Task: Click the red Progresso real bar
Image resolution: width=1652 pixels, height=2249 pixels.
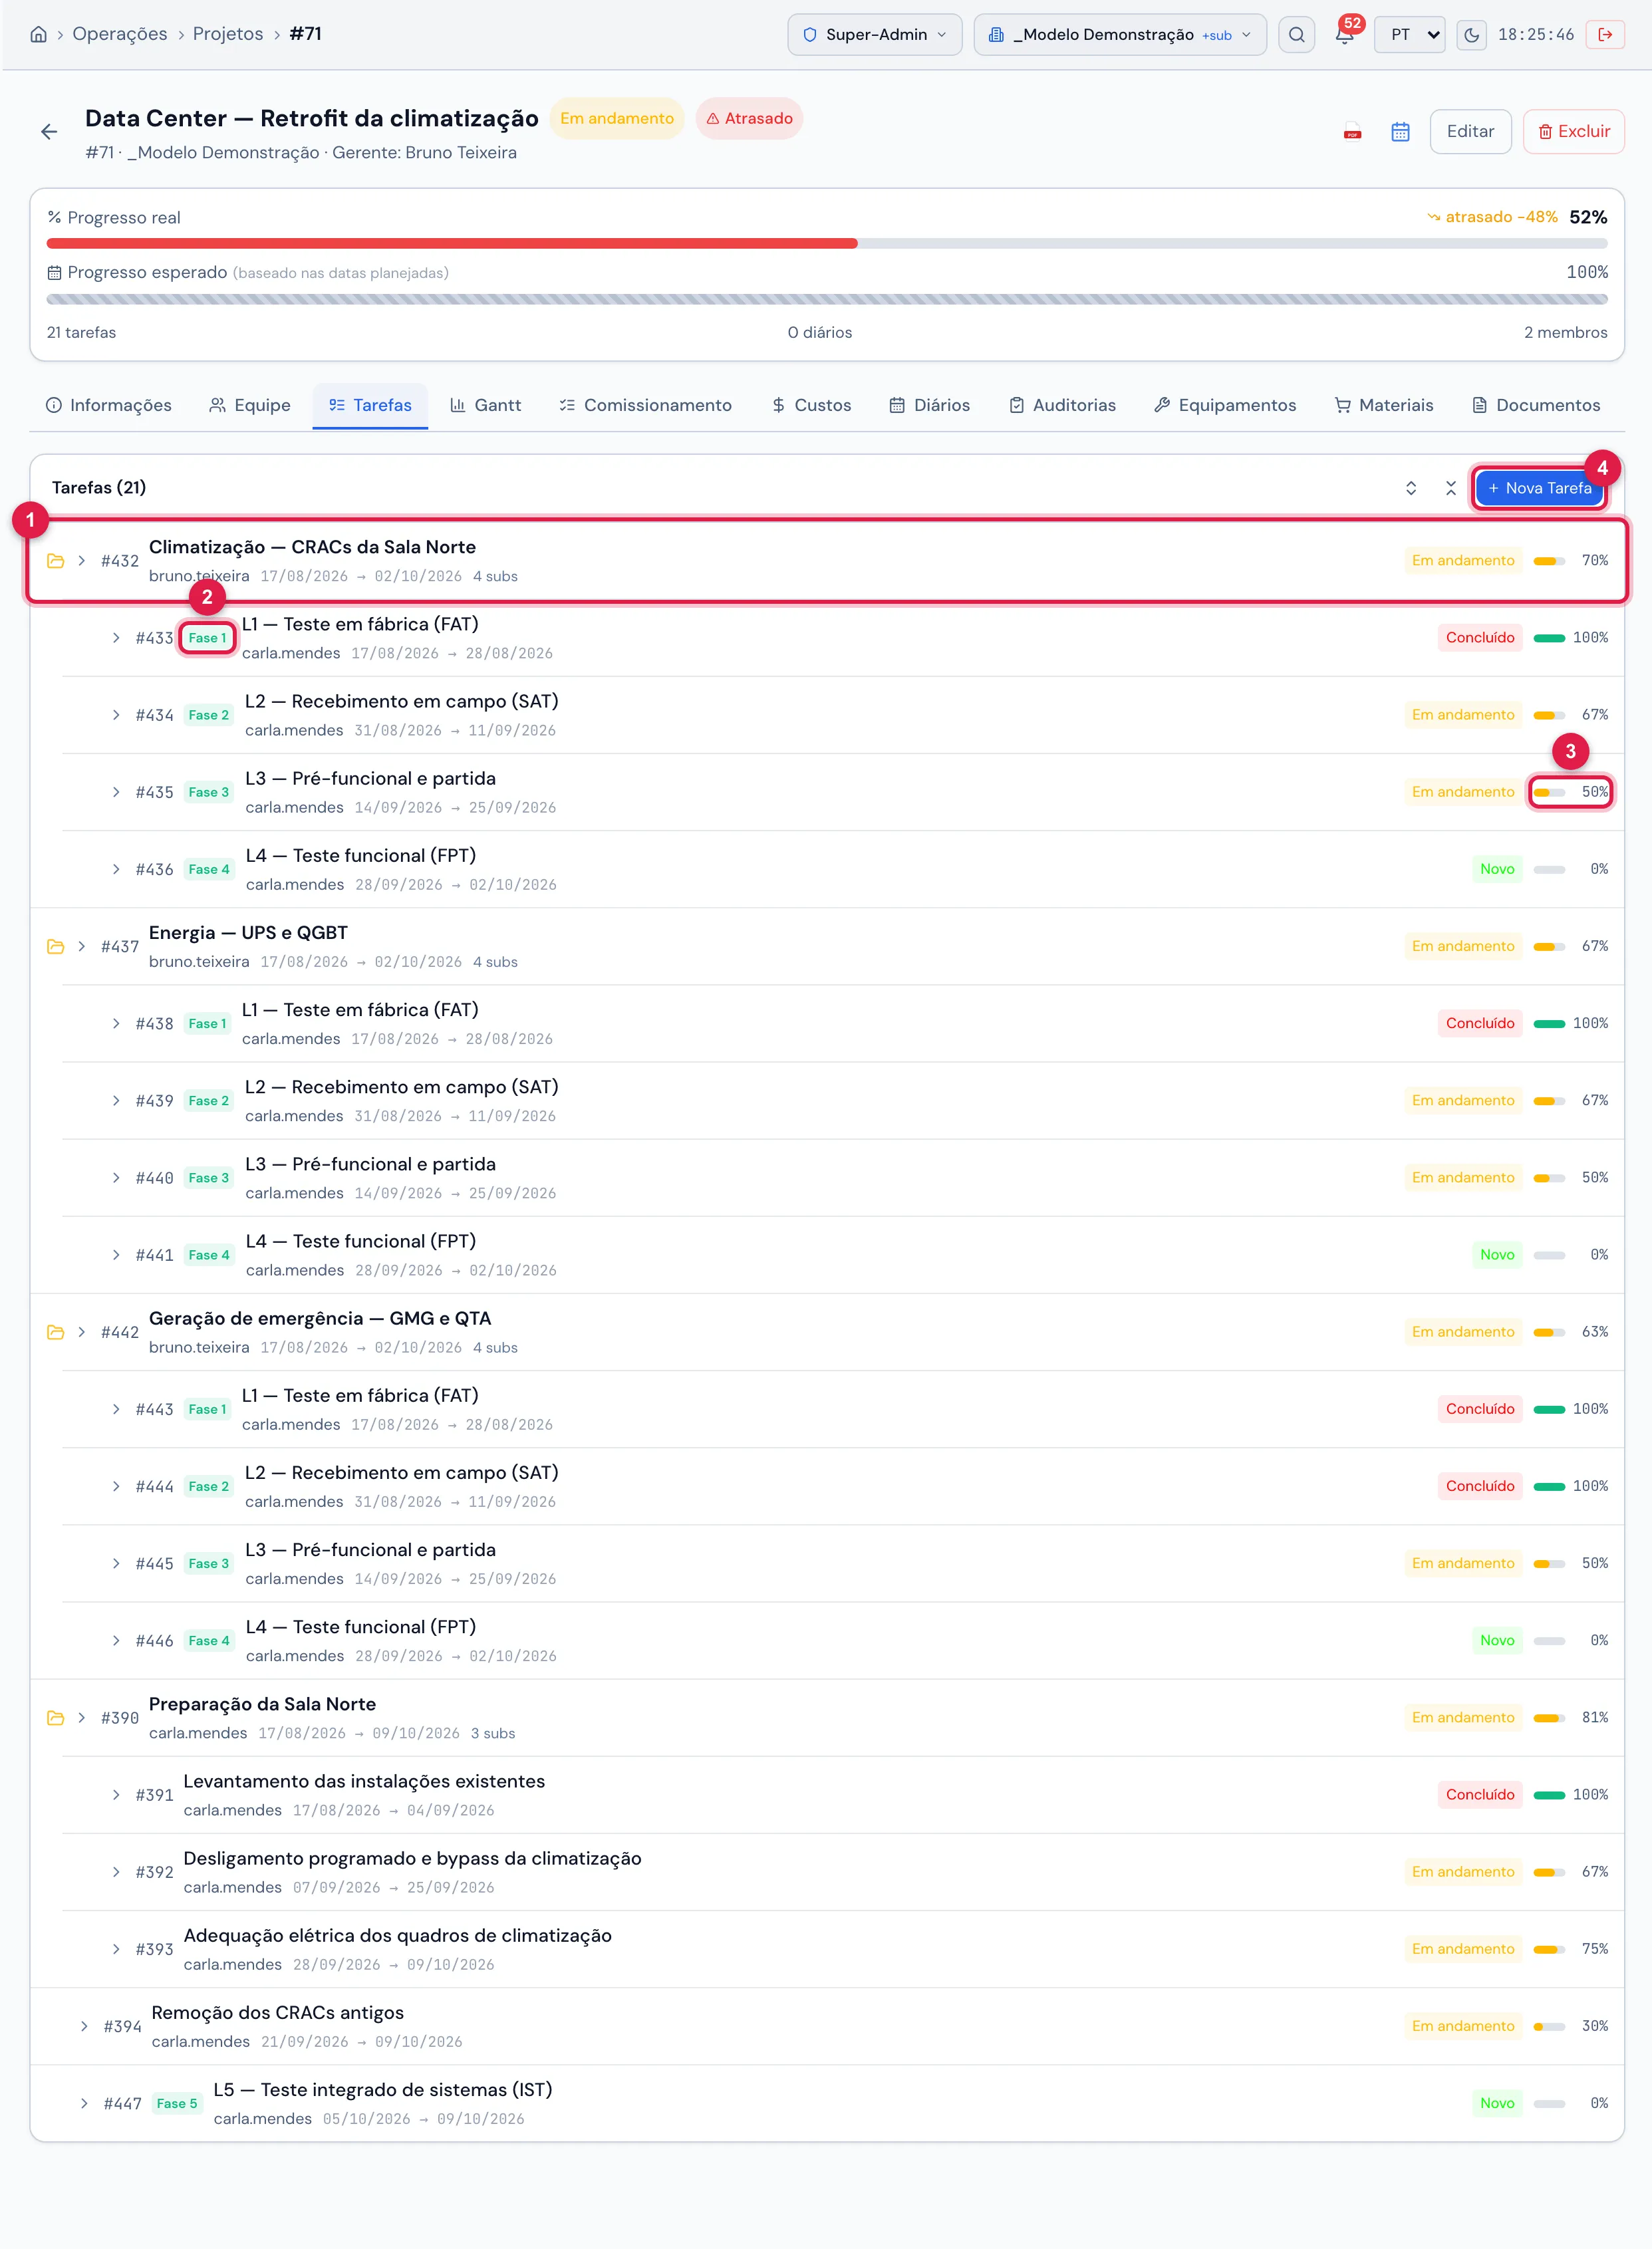Action: (452, 244)
